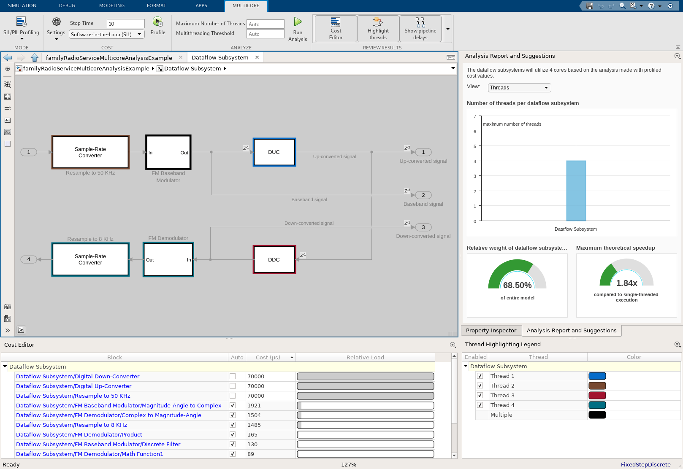Click the Zoom In canvas tool
Image resolution: width=683 pixels, height=469 pixels.
point(8,85)
